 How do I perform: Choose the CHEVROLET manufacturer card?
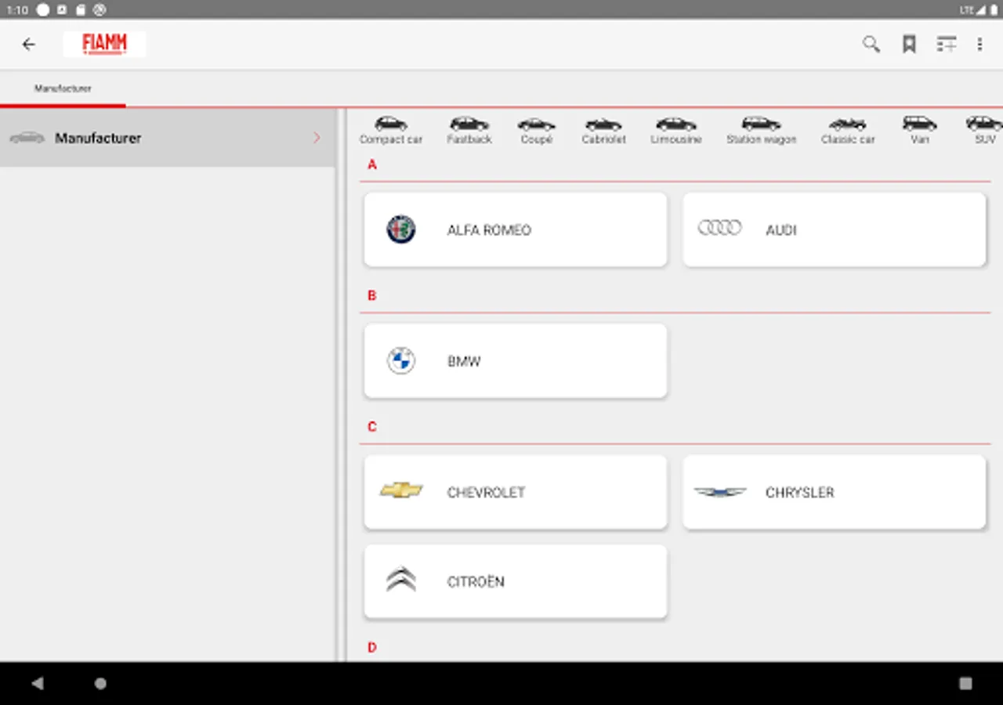tap(516, 492)
